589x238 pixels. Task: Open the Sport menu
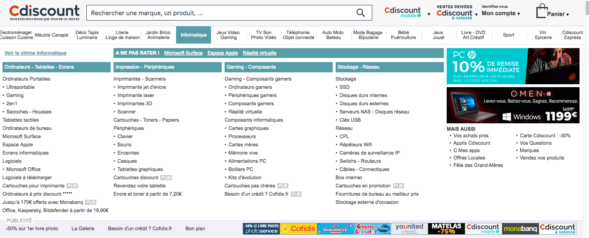(x=509, y=35)
